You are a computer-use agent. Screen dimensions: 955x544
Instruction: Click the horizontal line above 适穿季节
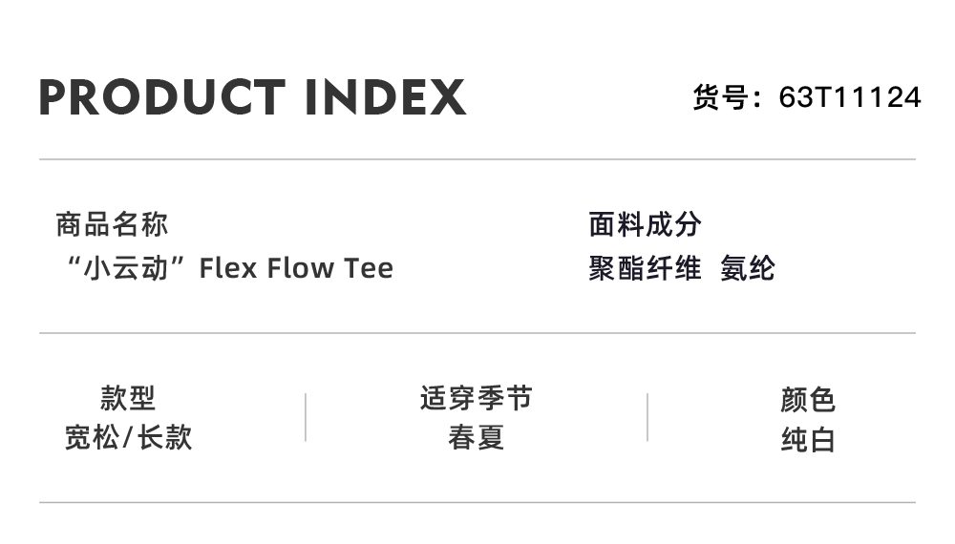[477, 333]
